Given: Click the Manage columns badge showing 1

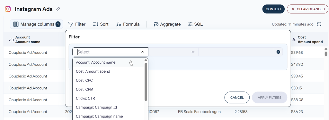Looking at the screenshot, I should [58, 24].
